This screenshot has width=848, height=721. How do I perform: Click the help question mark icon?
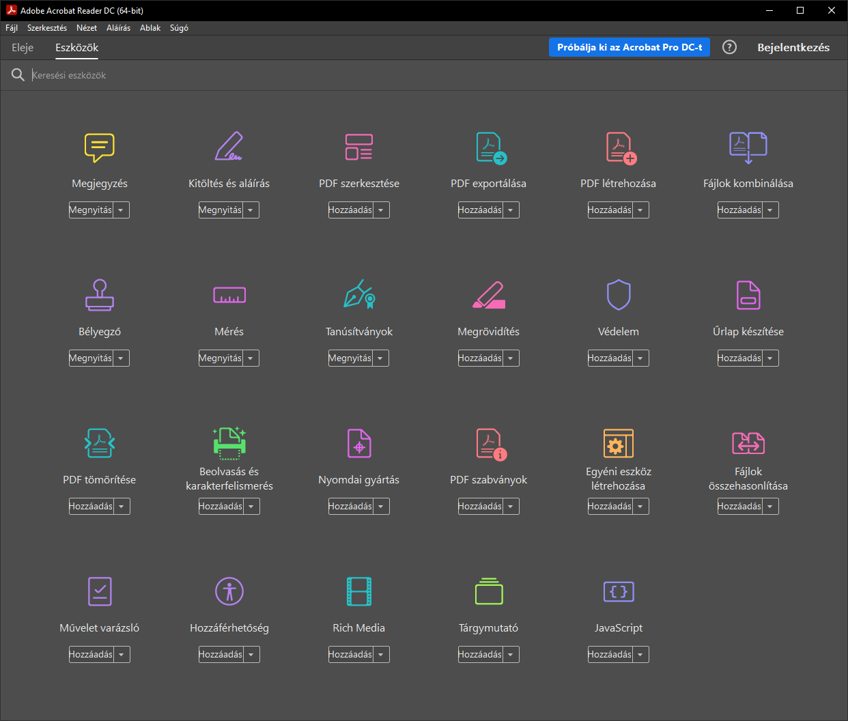[x=730, y=47]
